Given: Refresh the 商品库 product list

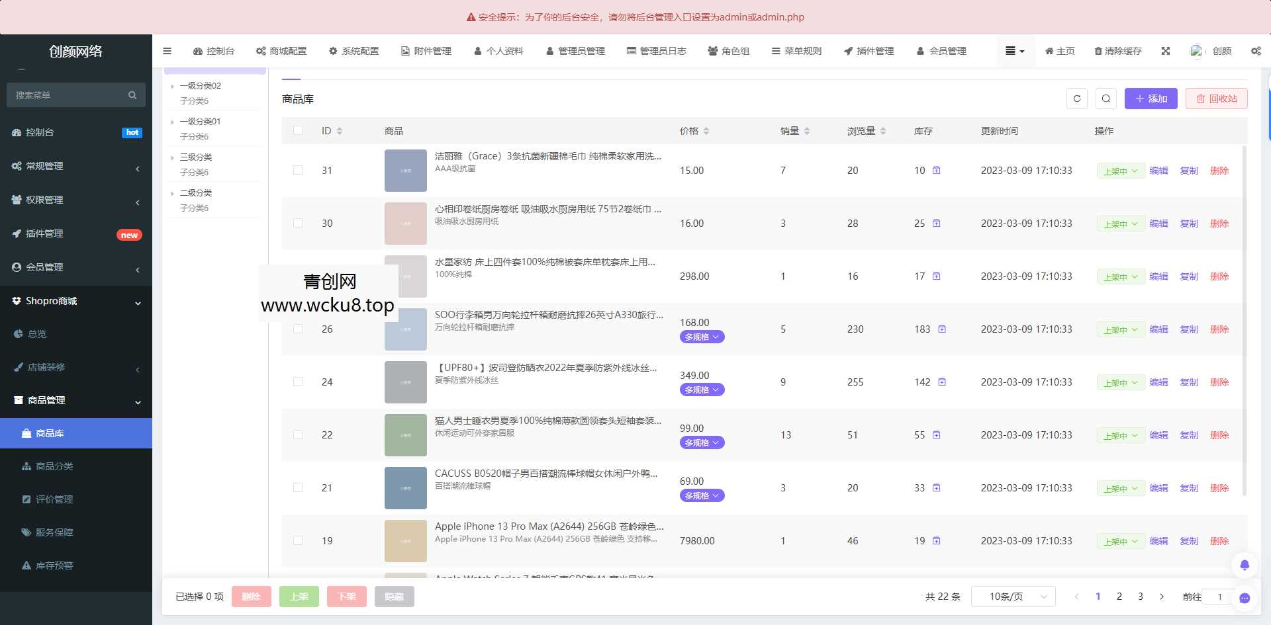Looking at the screenshot, I should pyautogui.click(x=1076, y=98).
